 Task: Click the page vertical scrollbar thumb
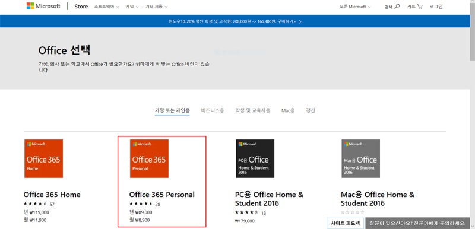[472, 32]
